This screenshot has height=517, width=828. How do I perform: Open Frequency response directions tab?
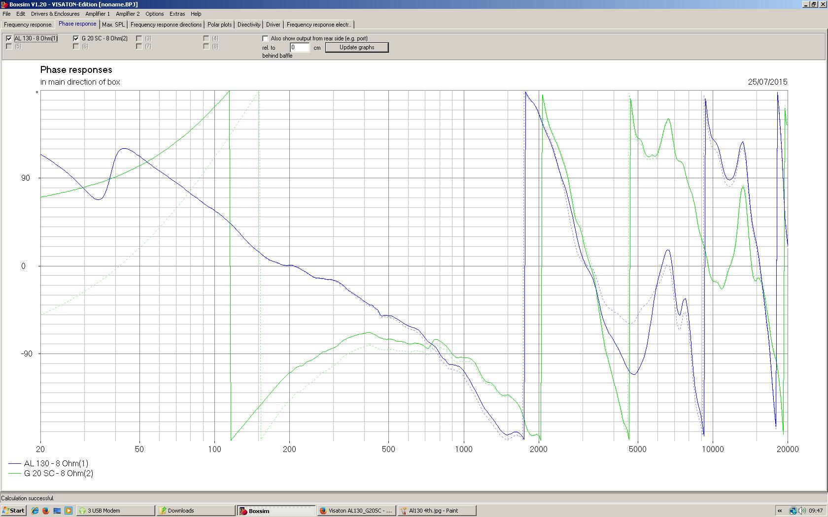166,25
